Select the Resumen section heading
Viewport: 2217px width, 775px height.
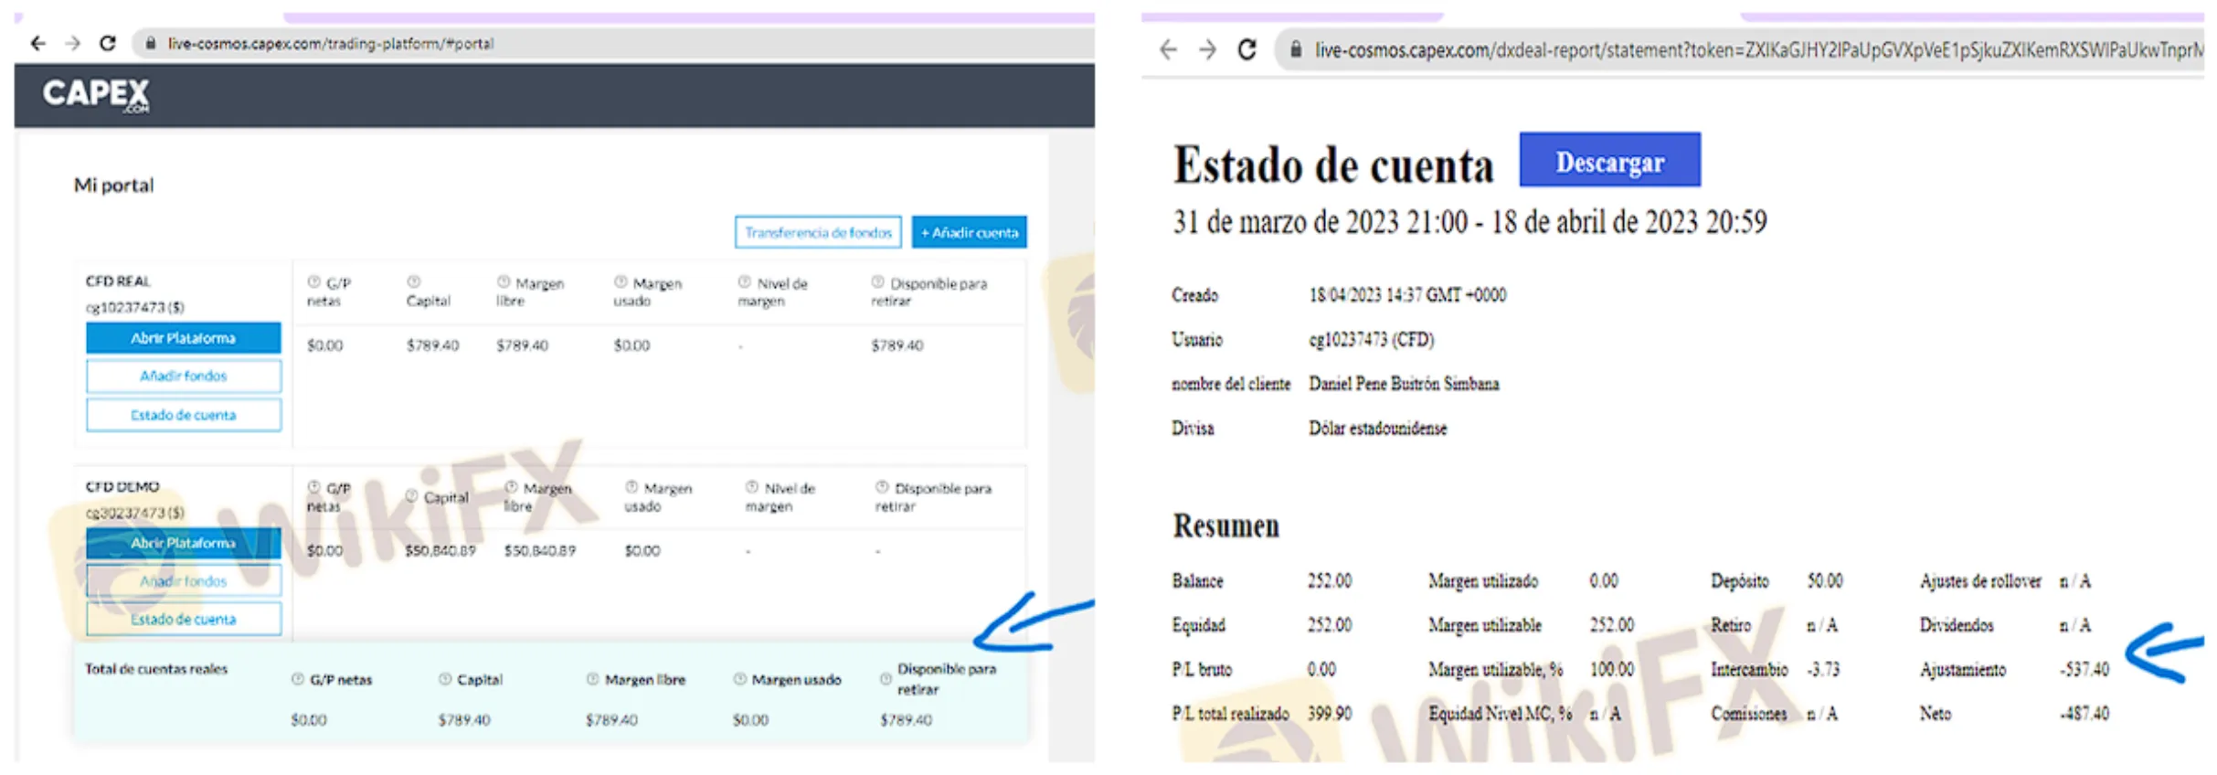point(1225,526)
